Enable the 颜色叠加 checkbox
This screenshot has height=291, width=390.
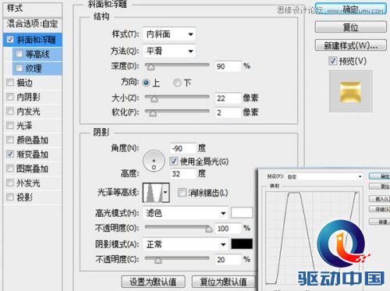(10, 140)
